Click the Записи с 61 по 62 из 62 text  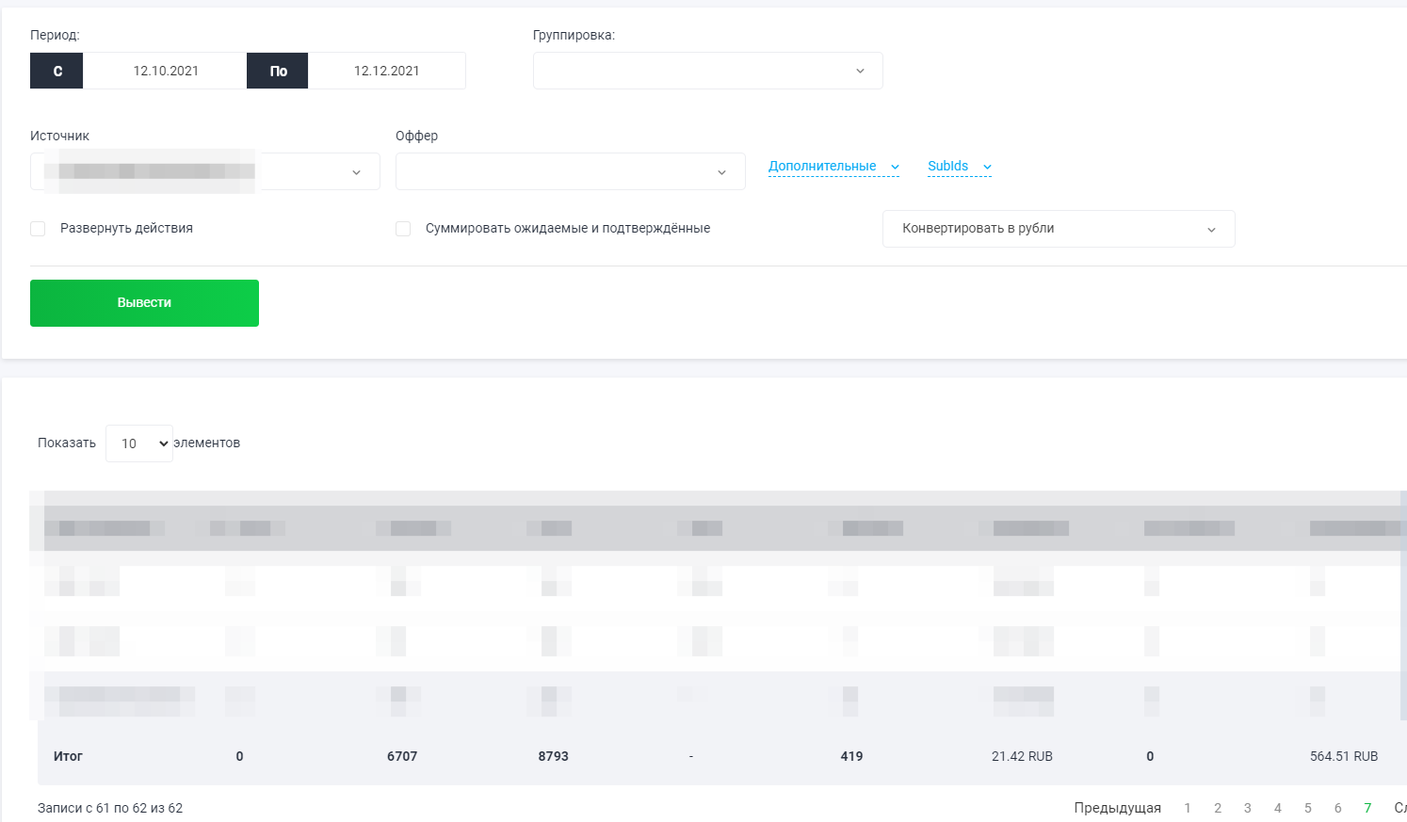click(x=110, y=808)
